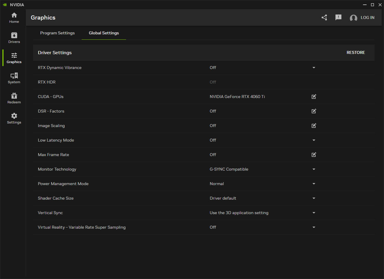Open the feedback icon
Viewport: 384px width, 279px height.
[x=338, y=17]
